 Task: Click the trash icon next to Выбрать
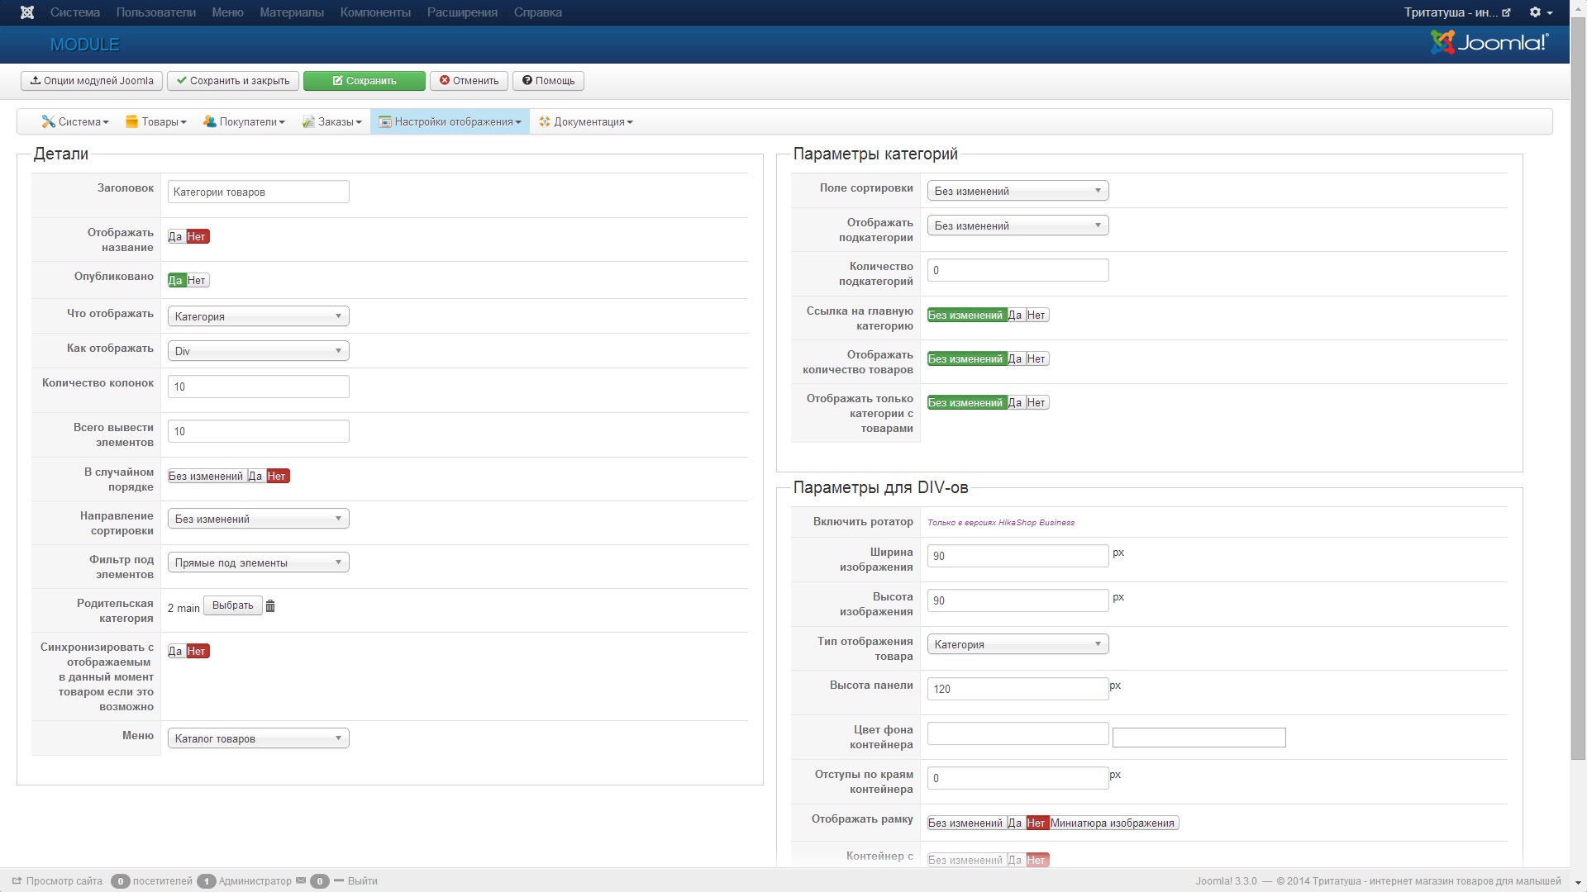tap(270, 606)
